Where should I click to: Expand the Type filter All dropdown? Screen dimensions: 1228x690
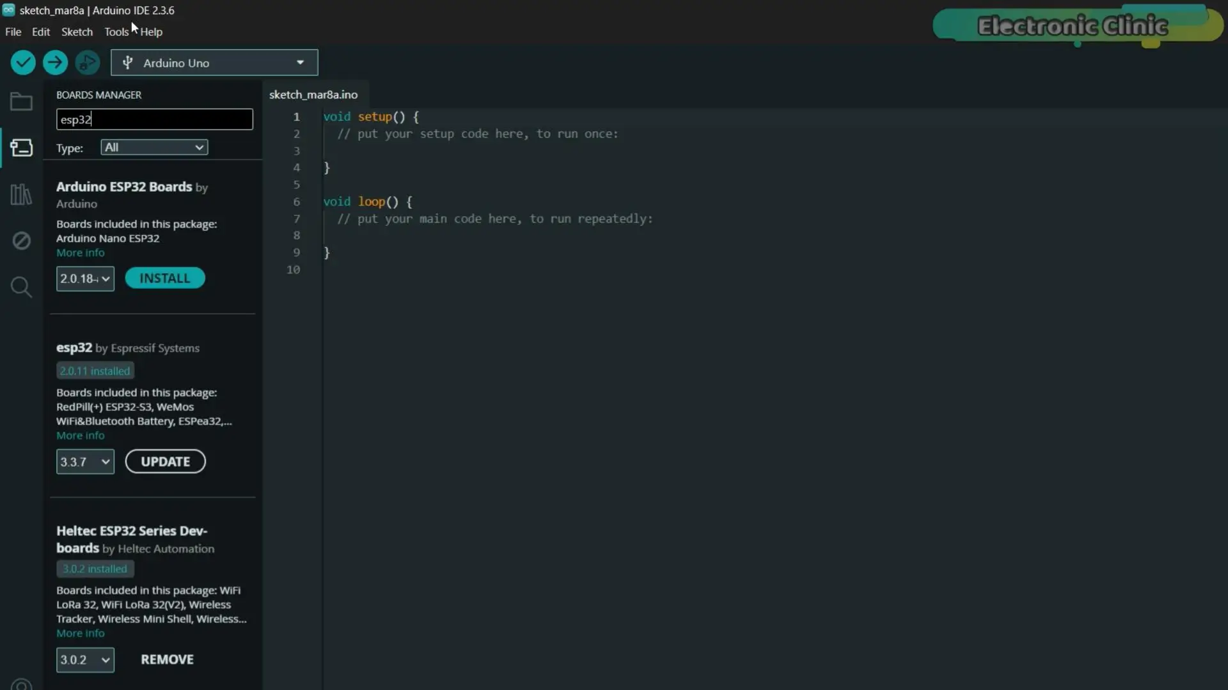point(154,148)
